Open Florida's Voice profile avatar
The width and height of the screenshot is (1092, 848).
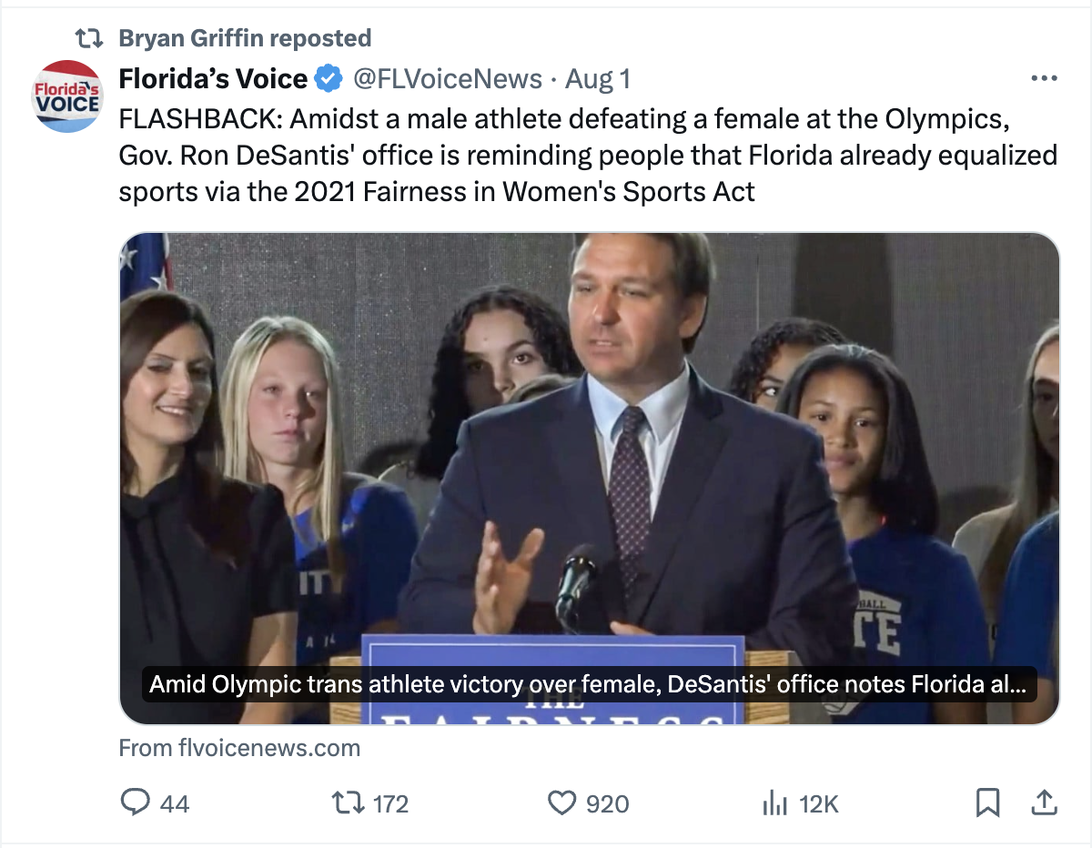pyautogui.click(x=66, y=97)
